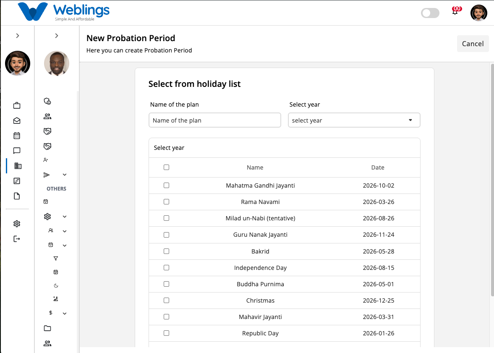Screen dimensions: 494x353
Task: Check the Republic Day checkbox
Action: 166,333
